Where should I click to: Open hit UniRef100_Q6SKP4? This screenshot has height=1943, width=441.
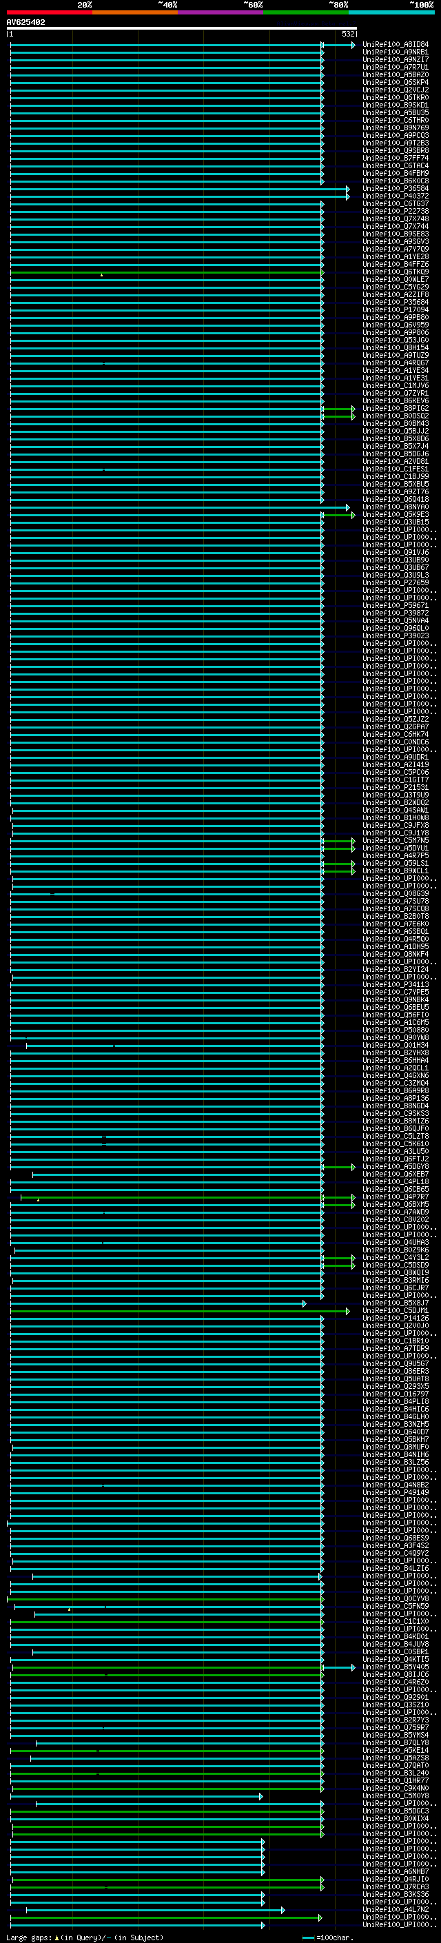395,82
